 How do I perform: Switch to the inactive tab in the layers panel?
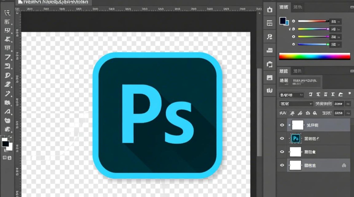298,71
